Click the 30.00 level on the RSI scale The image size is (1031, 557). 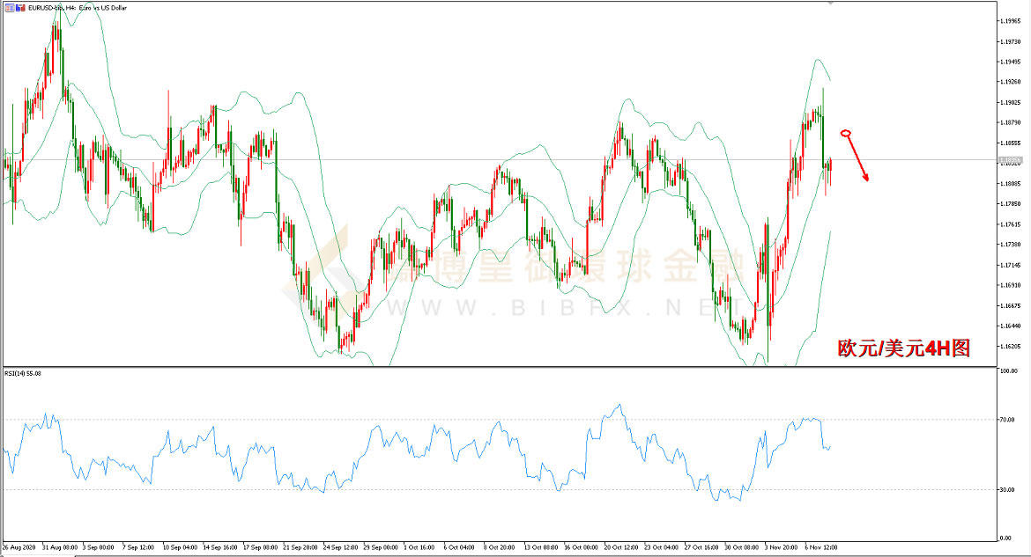click(1007, 489)
